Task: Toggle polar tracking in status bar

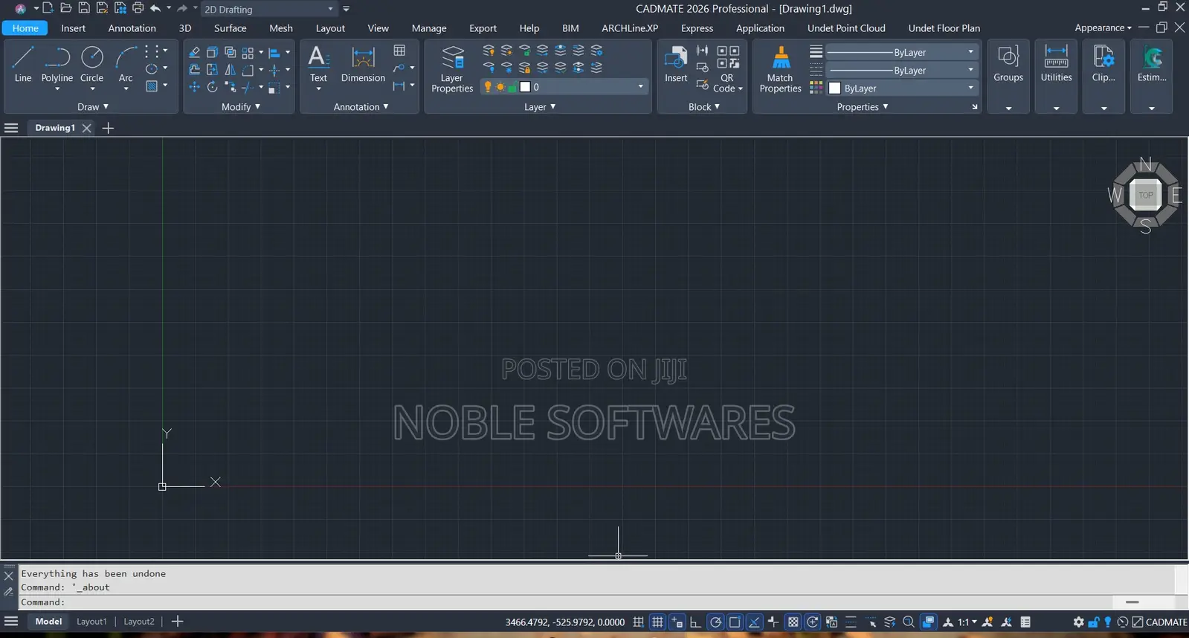Action: point(715,622)
